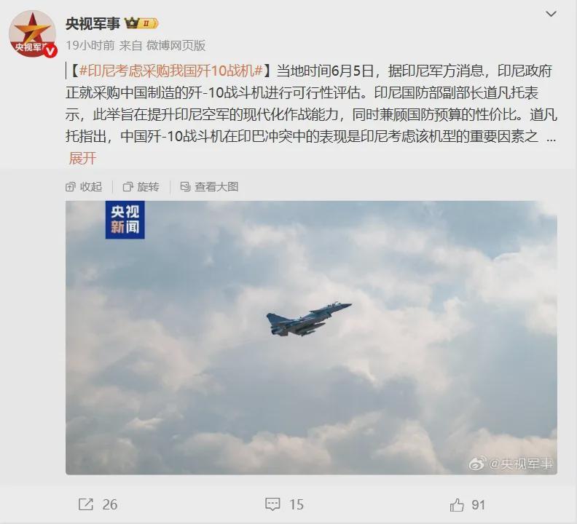Open hashtag #印尼考虑采购我国歼10战机#
The width and height of the screenshot is (577, 524).
(x=171, y=71)
